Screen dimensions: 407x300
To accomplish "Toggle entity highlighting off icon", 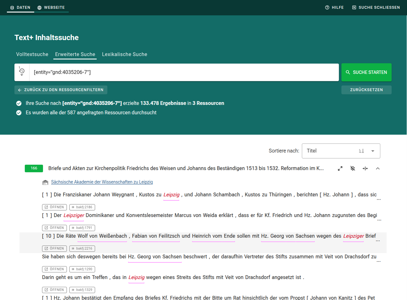I will coord(353,168).
